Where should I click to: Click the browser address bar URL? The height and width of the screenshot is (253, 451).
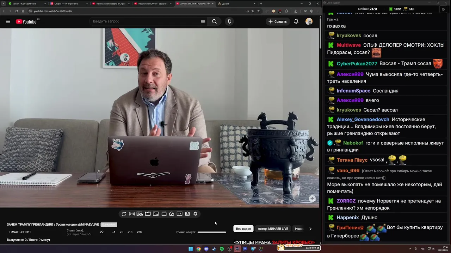point(53,11)
